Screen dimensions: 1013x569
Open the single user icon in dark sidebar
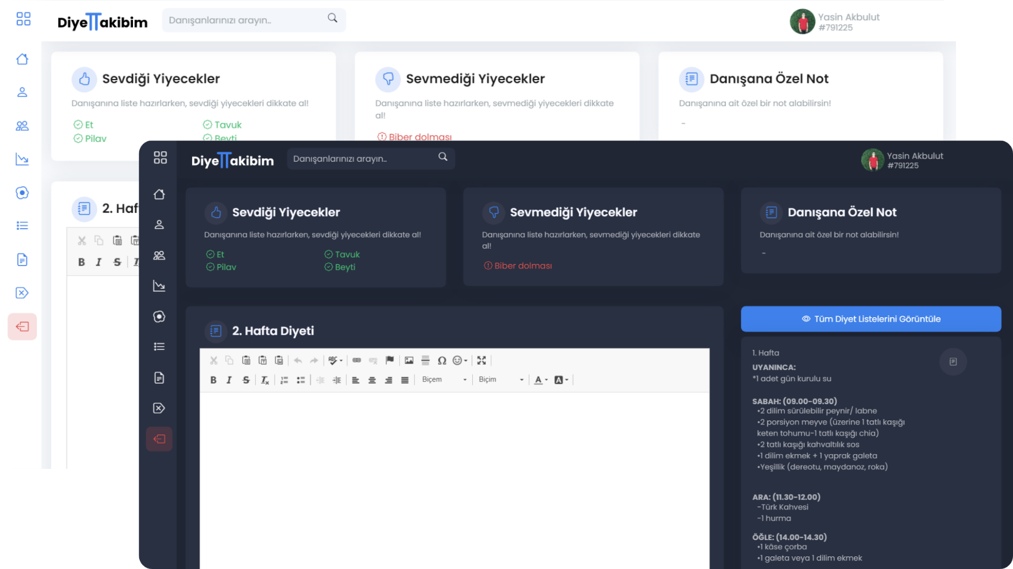coord(159,224)
